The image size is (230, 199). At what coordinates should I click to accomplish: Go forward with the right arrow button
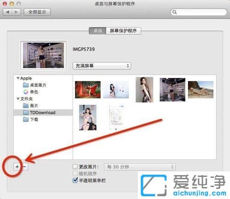point(16,12)
